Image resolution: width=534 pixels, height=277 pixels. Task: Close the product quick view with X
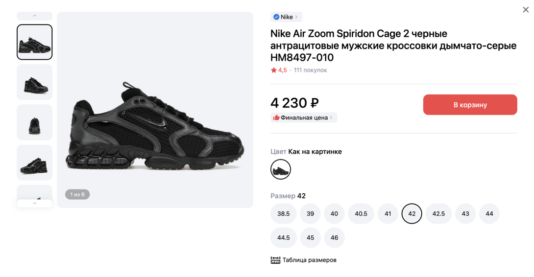[526, 10]
